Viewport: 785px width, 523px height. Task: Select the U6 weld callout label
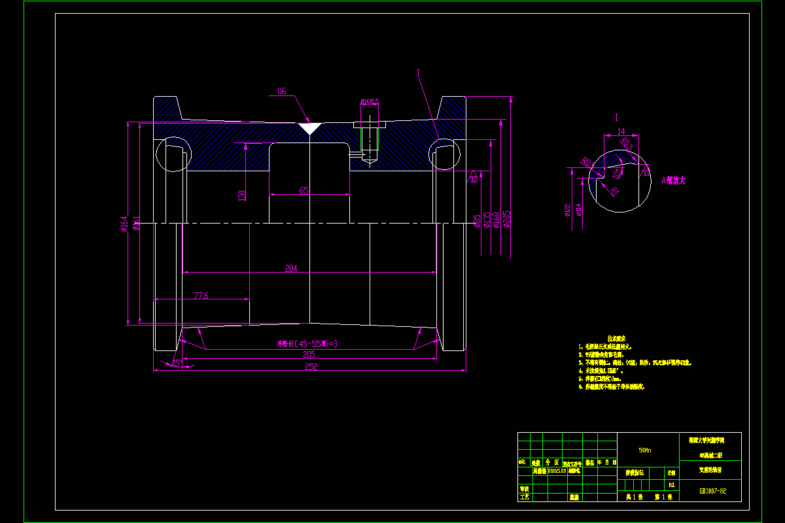click(x=282, y=92)
